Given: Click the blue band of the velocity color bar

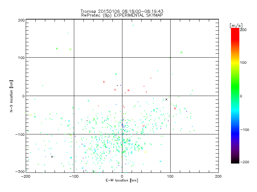Looking at the screenshot, I should (x=235, y=133).
